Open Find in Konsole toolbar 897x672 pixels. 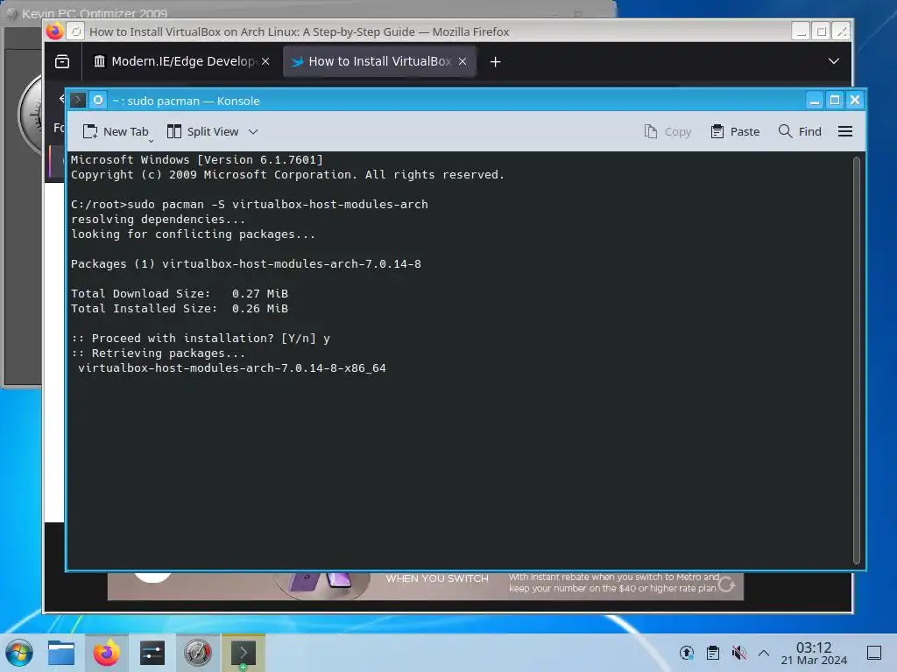pyautogui.click(x=800, y=131)
